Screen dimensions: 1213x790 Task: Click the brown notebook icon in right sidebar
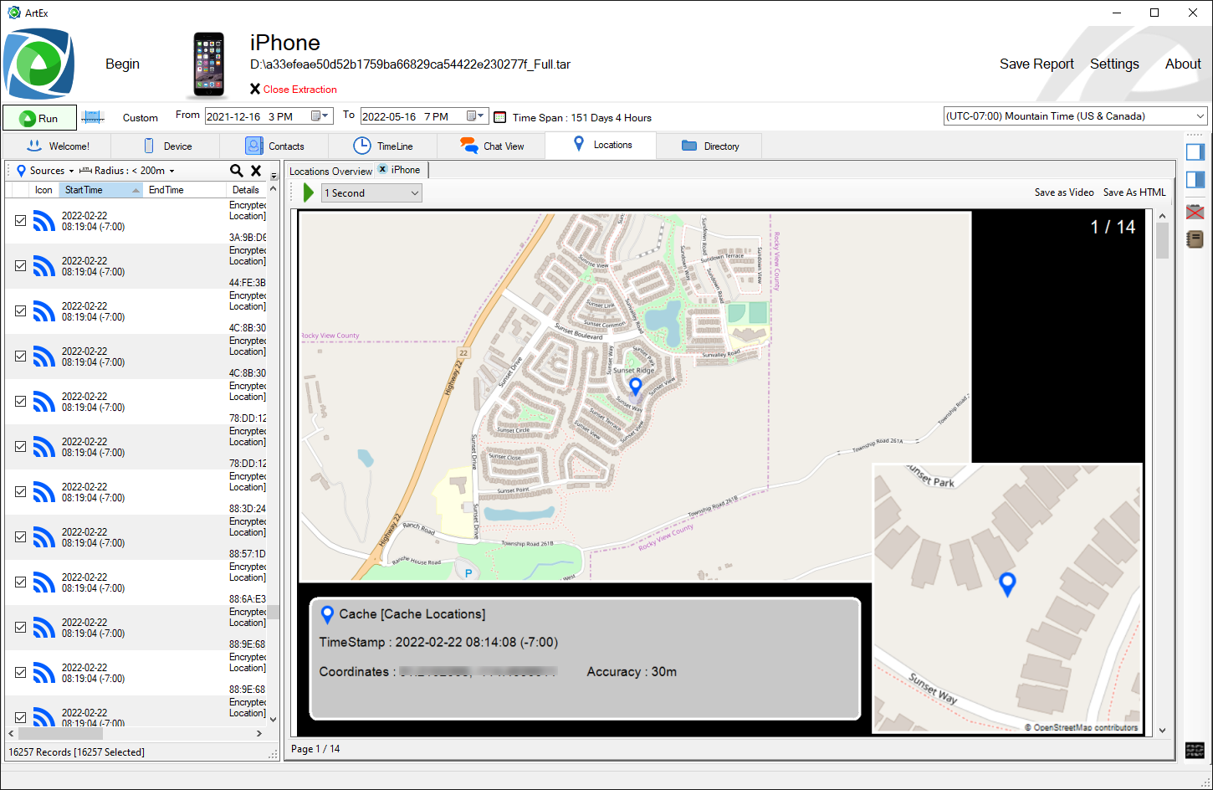(x=1195, y=239)
